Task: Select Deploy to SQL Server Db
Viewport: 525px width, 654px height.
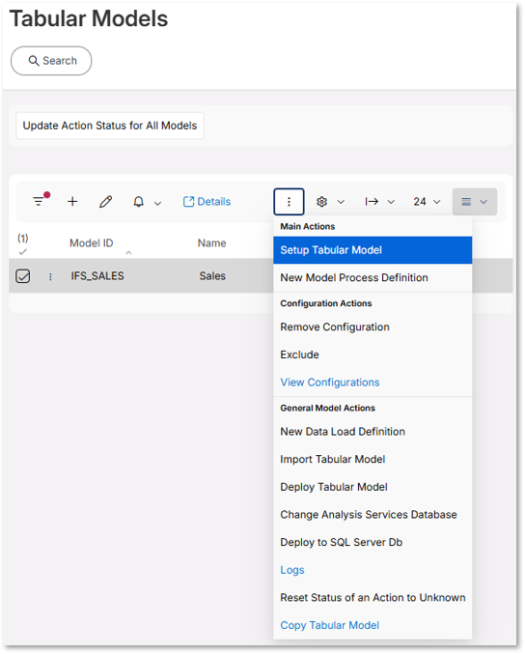Action: click(373, 542)
